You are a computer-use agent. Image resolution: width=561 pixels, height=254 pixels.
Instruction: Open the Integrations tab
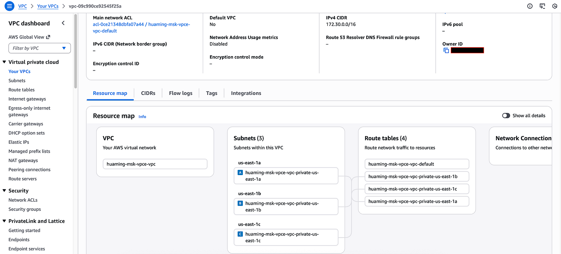click(246, 93)
